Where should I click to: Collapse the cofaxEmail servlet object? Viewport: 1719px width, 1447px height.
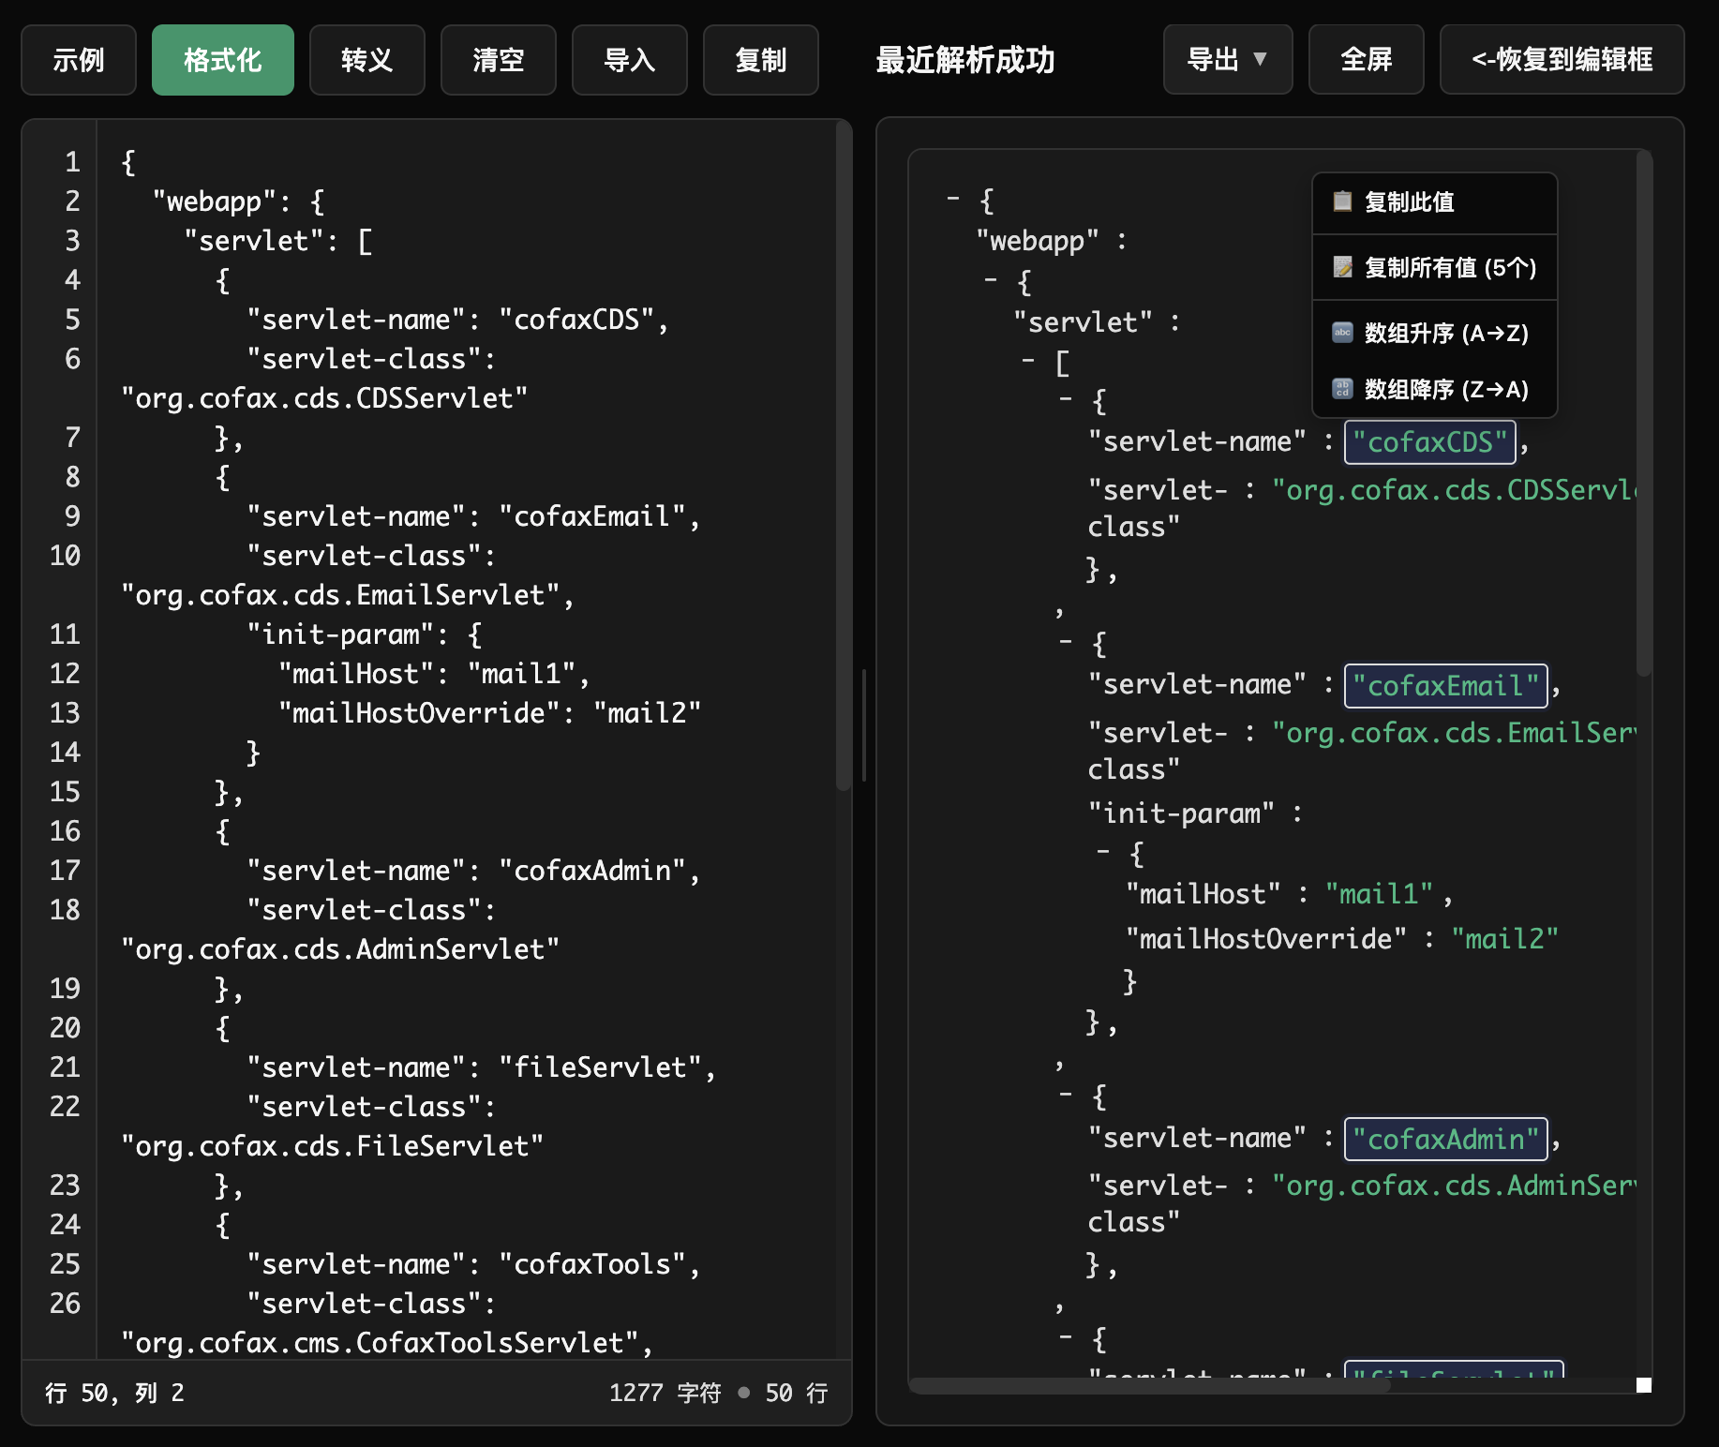click(1066, 643)
